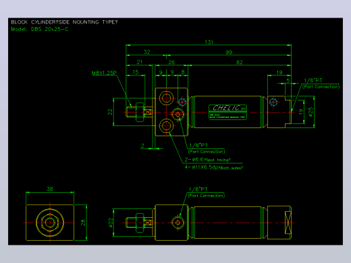Select the 'Model: DBS 20x25-C' label

coord(40,29)
